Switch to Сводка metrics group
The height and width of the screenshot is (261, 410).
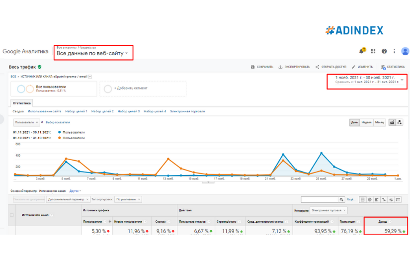coord(18,111)
